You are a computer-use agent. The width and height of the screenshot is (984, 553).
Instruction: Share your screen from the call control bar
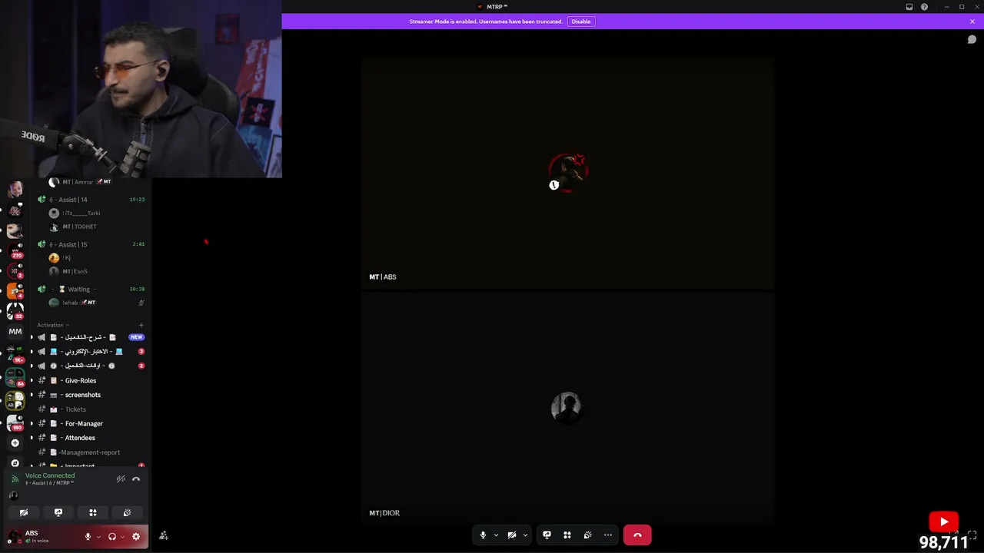547,535
